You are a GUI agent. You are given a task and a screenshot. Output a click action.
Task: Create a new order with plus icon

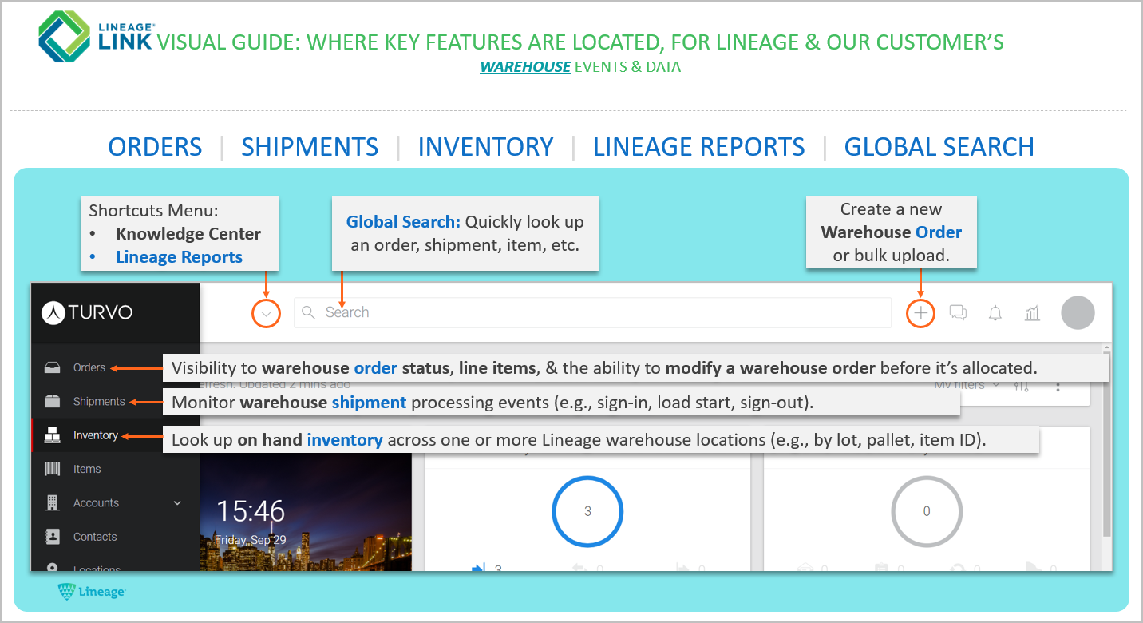point(921,313)
